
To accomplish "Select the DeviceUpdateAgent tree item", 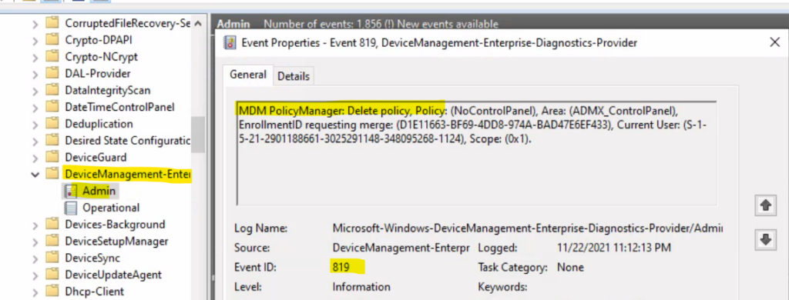I will 114,275.
